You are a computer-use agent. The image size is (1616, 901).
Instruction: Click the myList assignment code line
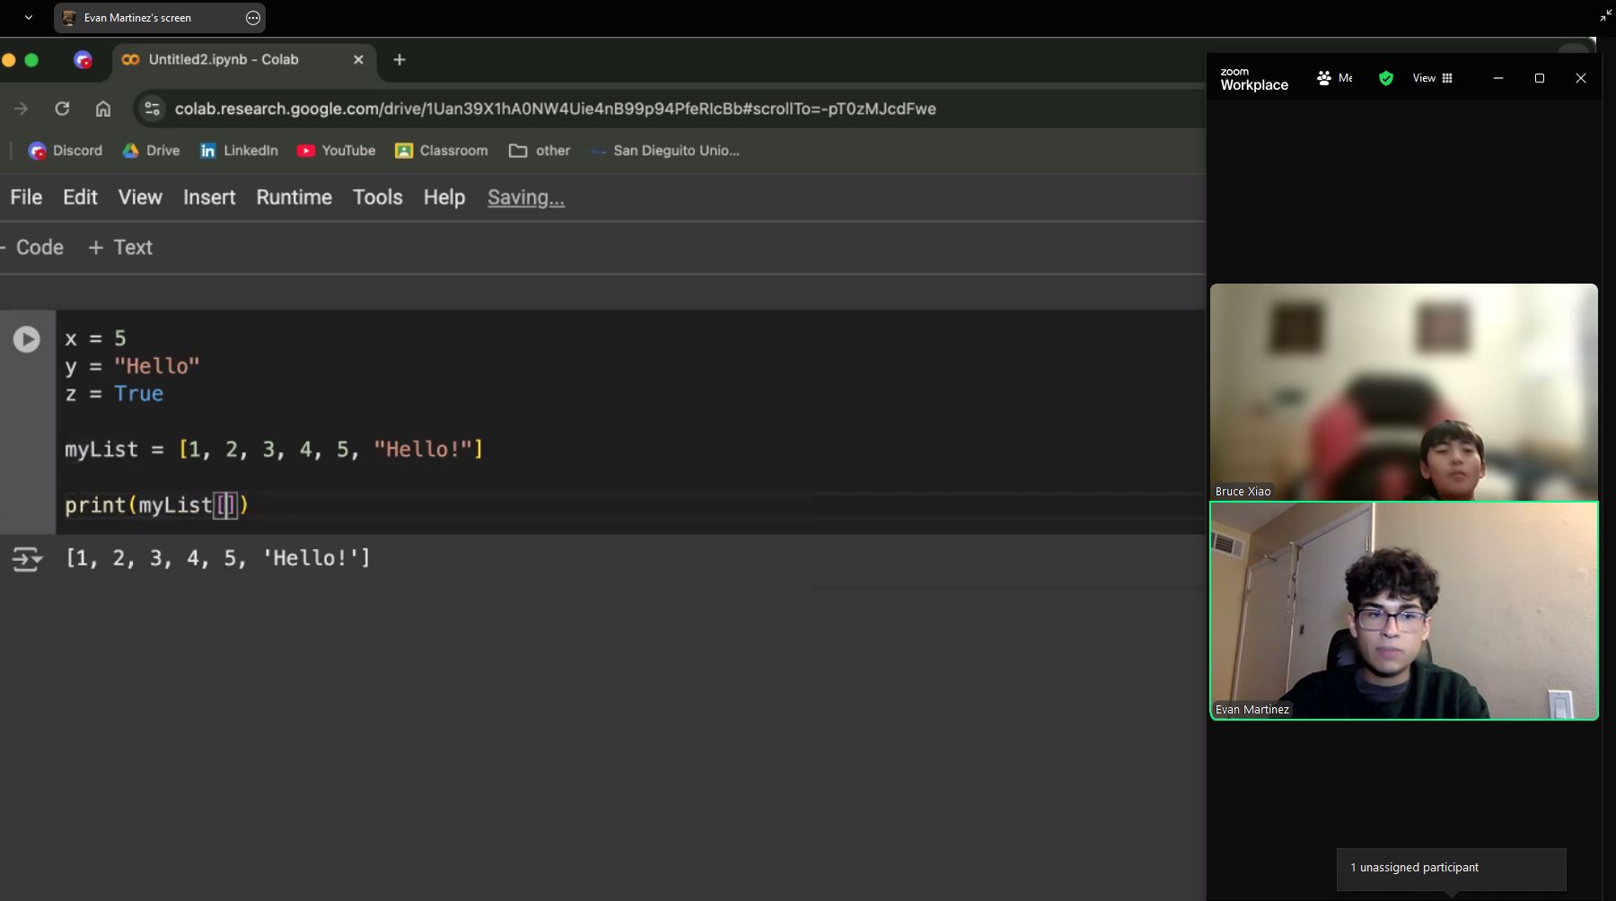274,450
